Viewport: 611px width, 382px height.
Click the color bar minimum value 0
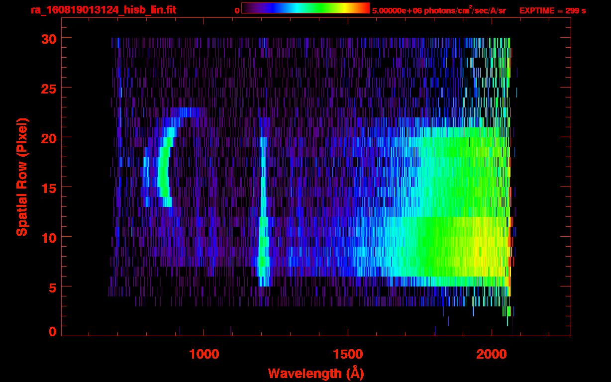(x=237, y=10)
